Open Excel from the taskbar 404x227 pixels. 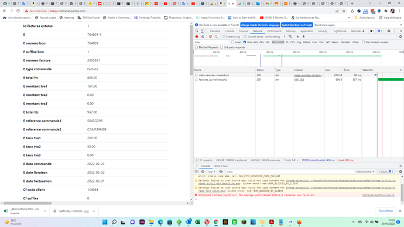click(x=198, y=222)
